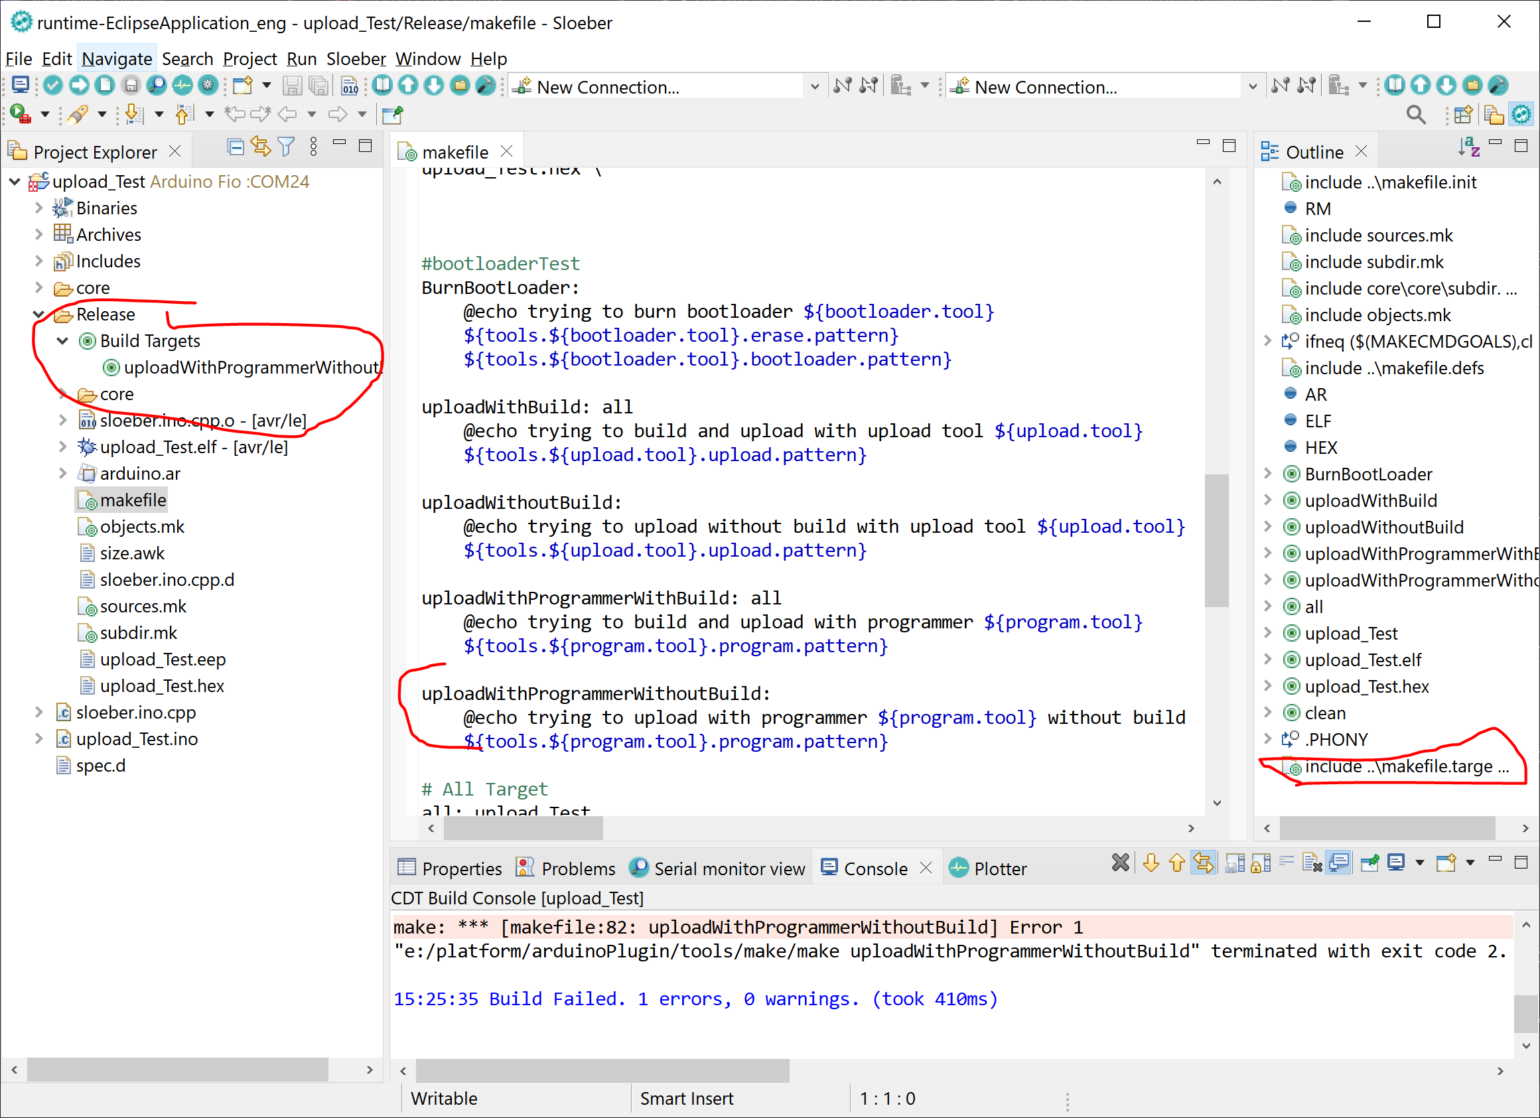Click the Project Explorer filter funnel icon
Viewport: 1540px width, 1118px height.
287,147
